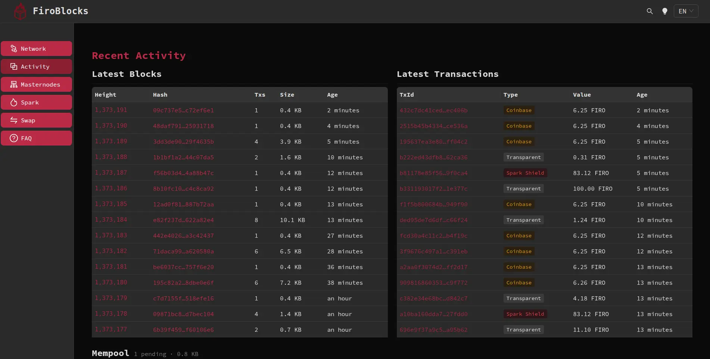Viewport: 710px width, 359px height.
Task: Click the Network sidebar icon
Action: pyautogui.click(x=14, y=49)
